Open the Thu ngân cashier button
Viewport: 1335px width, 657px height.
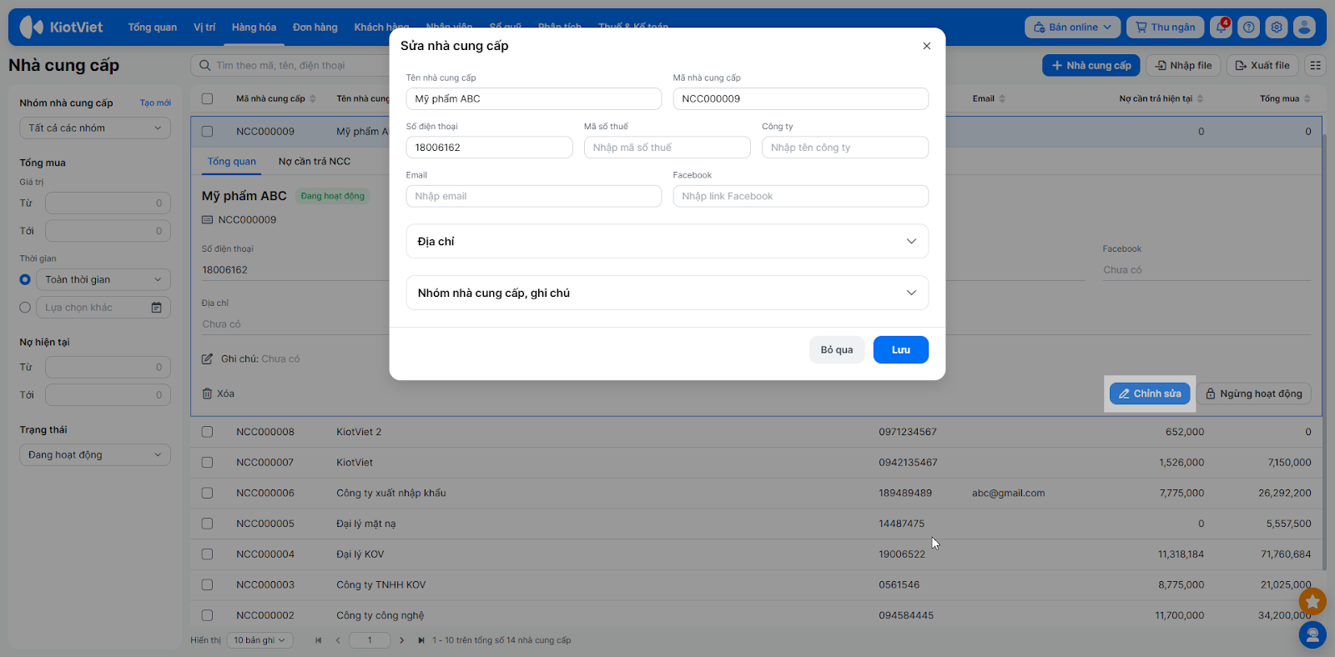1166,27
